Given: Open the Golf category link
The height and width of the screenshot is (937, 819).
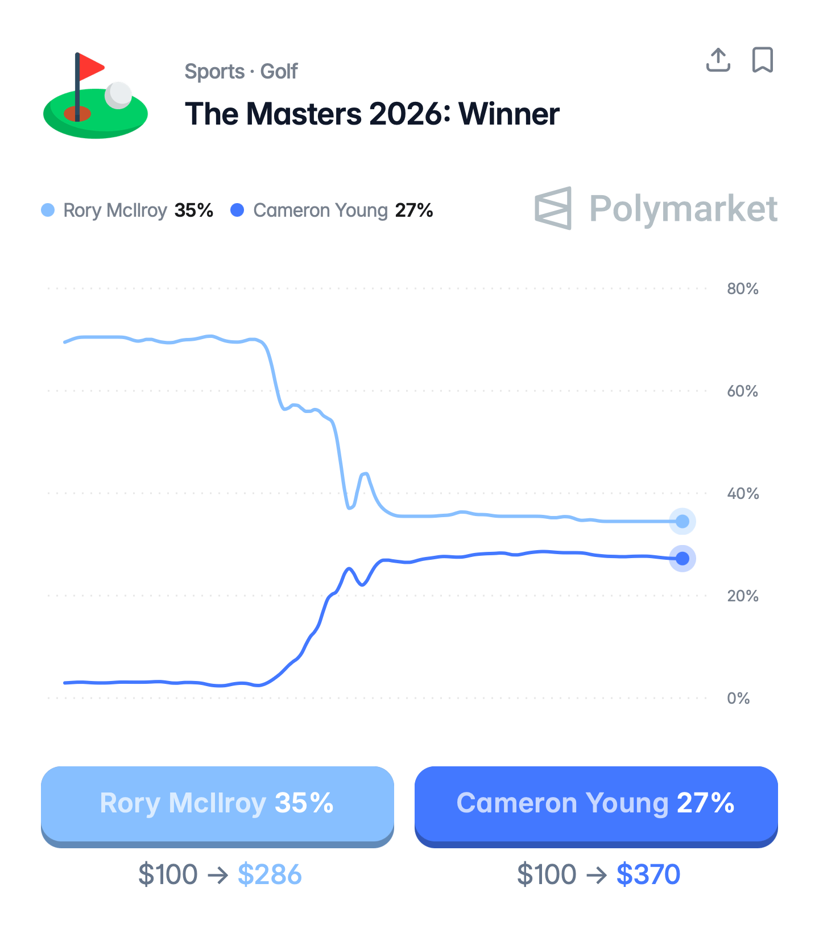Looking at the screenshot, I should pos(279,72).
